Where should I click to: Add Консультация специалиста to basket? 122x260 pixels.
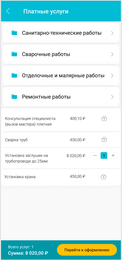(104, 118)
